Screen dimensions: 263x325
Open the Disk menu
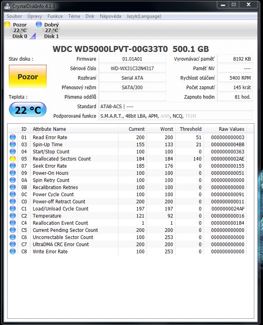(x=90, y=16)
